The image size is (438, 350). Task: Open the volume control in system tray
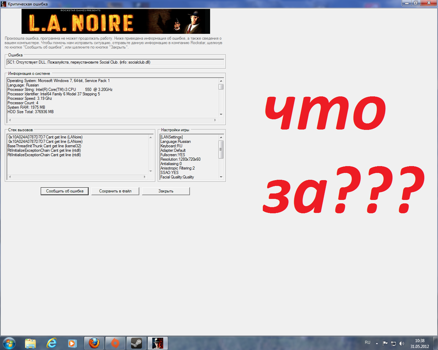(401, 343)
